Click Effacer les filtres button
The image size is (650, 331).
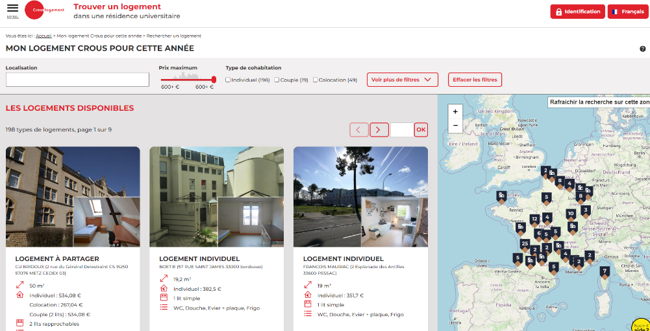tap(475, 80)
